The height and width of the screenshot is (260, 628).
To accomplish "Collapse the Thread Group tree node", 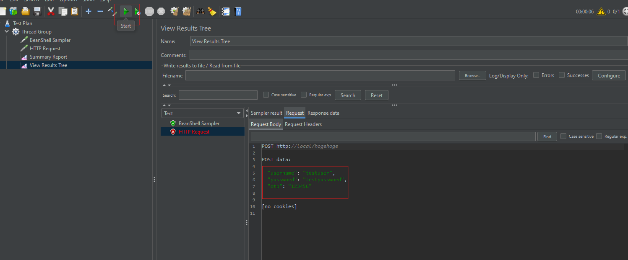I will [7, 32].
